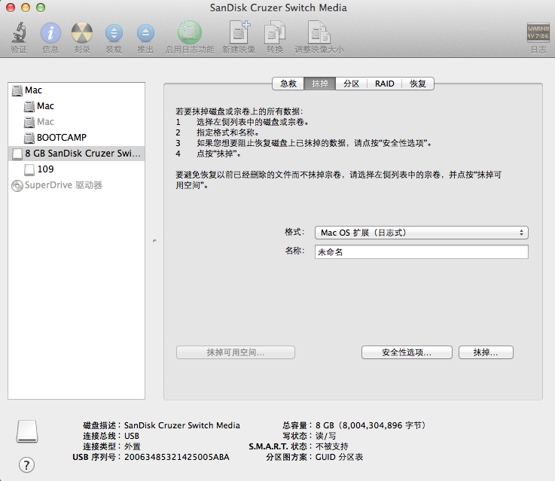Click the 名称 name input field
The image size is (555, 481).
click(421, 252)
